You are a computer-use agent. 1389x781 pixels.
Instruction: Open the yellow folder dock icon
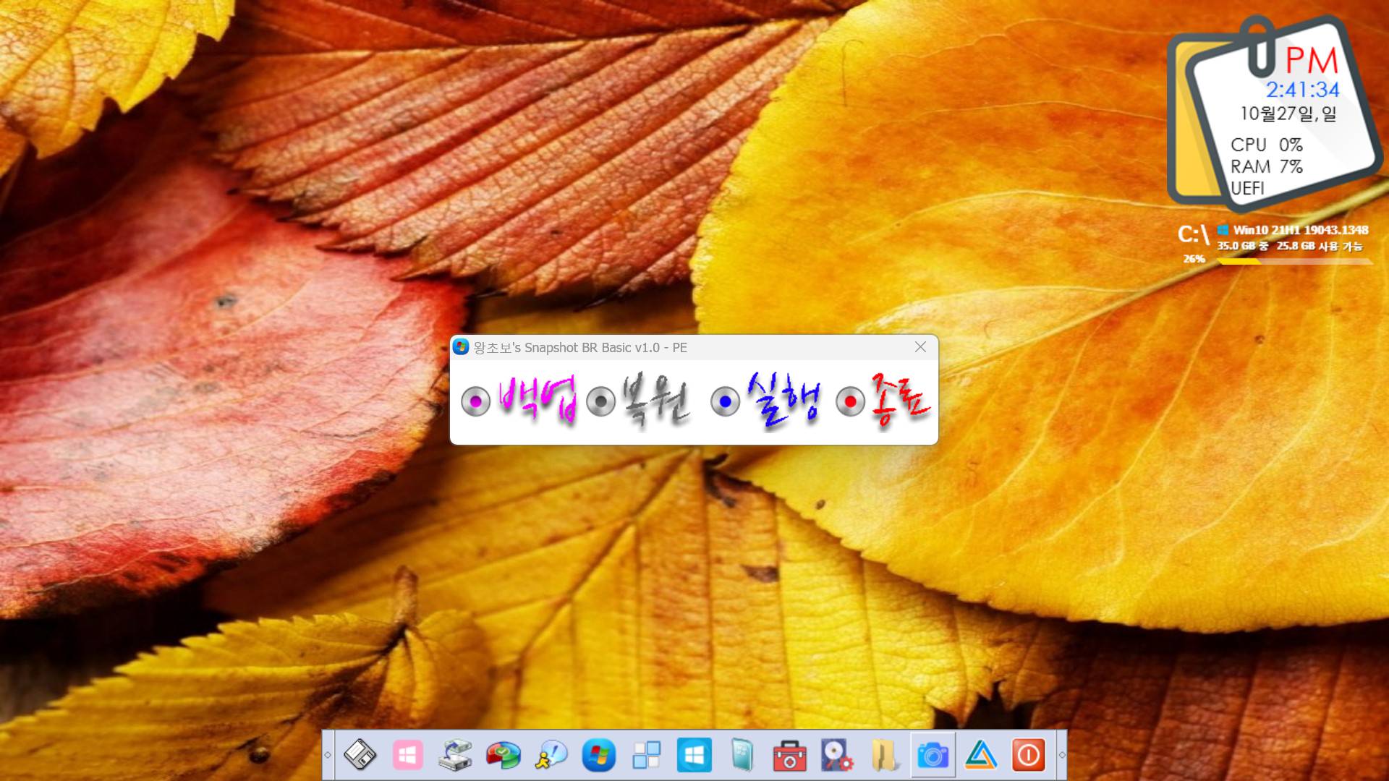tap(885, 755)
